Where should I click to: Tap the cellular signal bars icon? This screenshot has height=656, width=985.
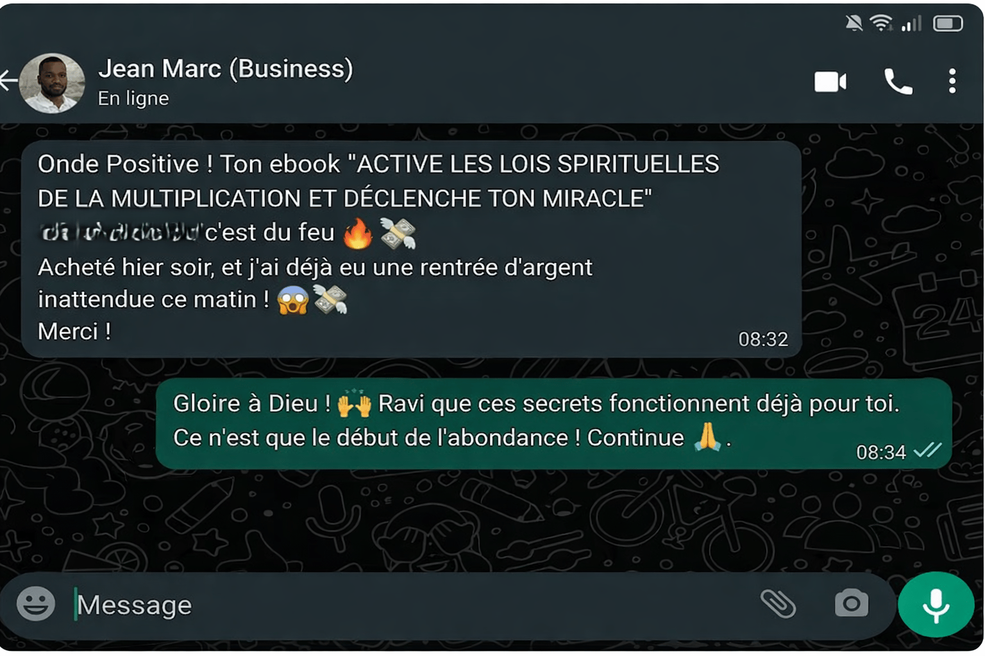pos(911,24)
